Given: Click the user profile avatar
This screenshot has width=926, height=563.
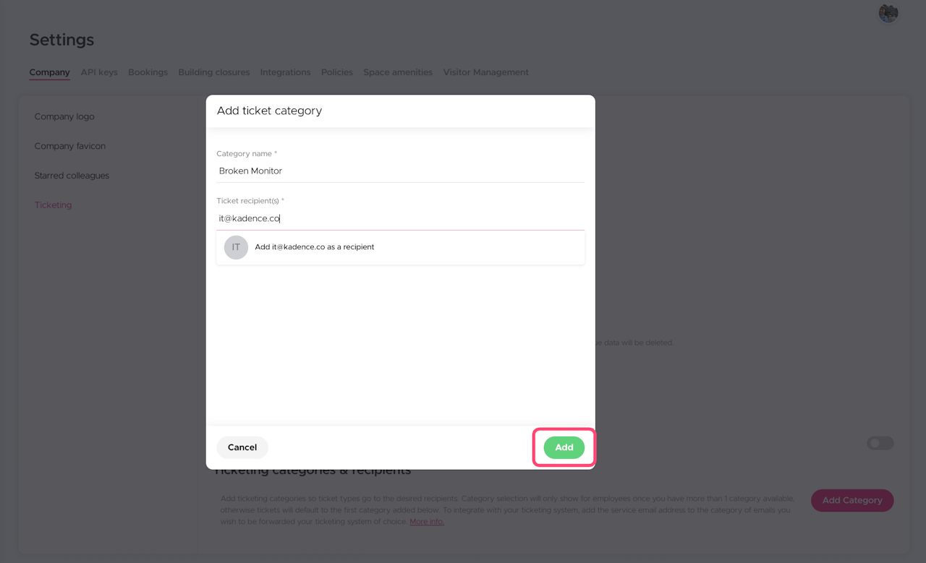Looking at the screenshot, I should [x=888, y=13].
